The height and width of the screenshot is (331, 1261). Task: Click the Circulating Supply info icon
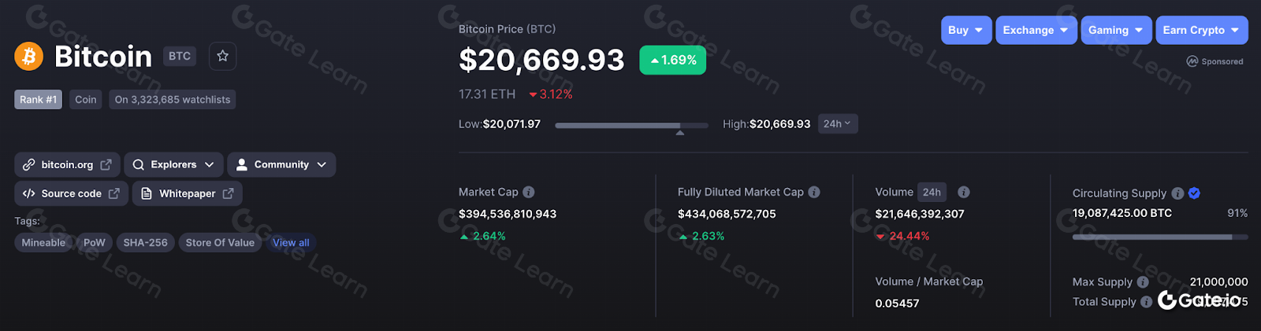pos(1177,193)
